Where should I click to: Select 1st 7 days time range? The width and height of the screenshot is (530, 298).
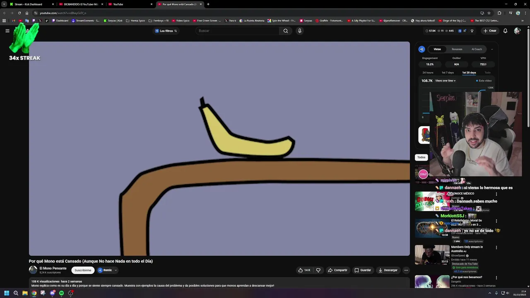[448, 73]
